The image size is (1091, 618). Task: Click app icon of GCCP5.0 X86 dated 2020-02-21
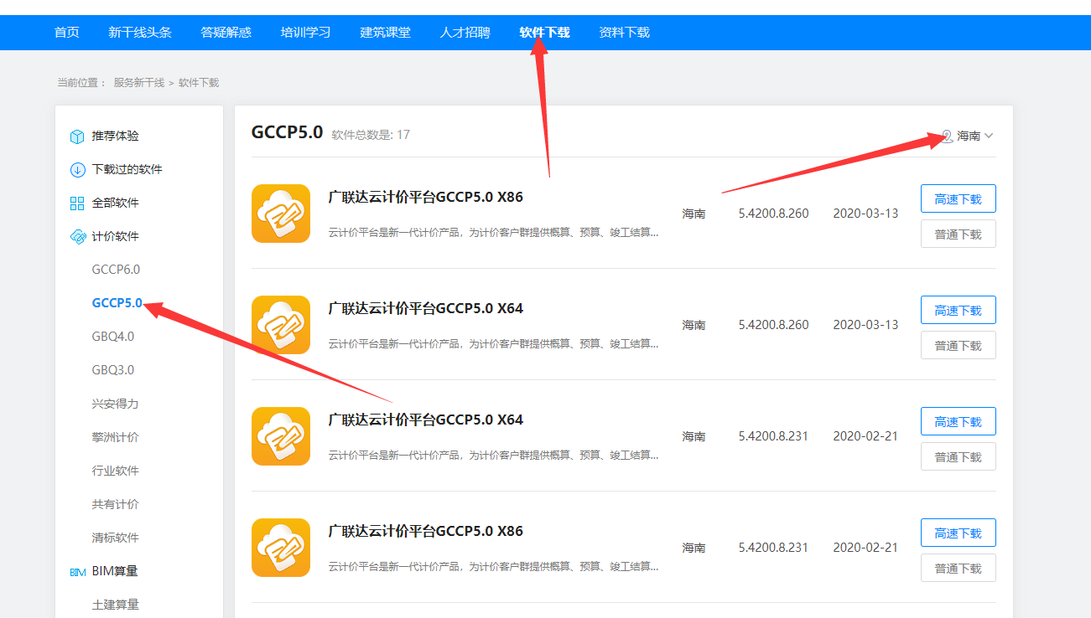tap(281, 548)
